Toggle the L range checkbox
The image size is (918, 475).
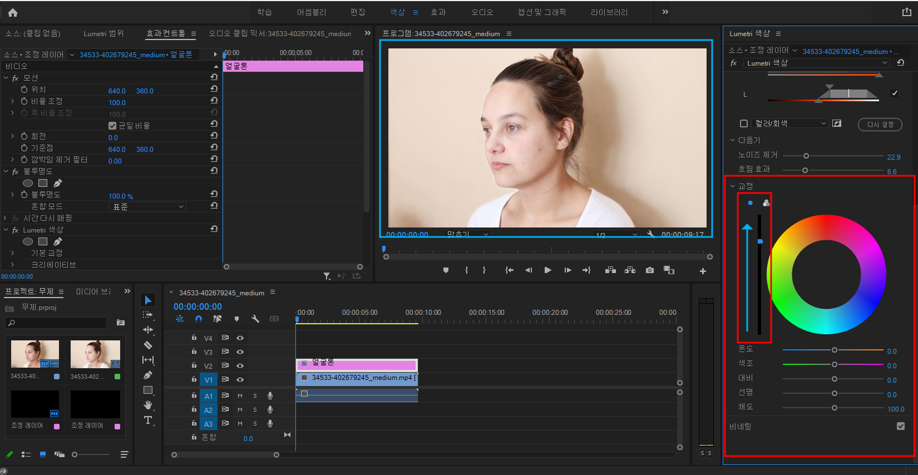(x=894, y=93)
